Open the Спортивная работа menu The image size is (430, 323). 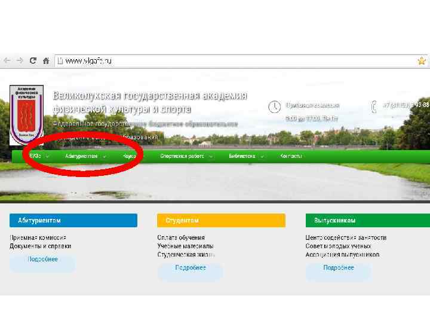[x=182, y=156]
